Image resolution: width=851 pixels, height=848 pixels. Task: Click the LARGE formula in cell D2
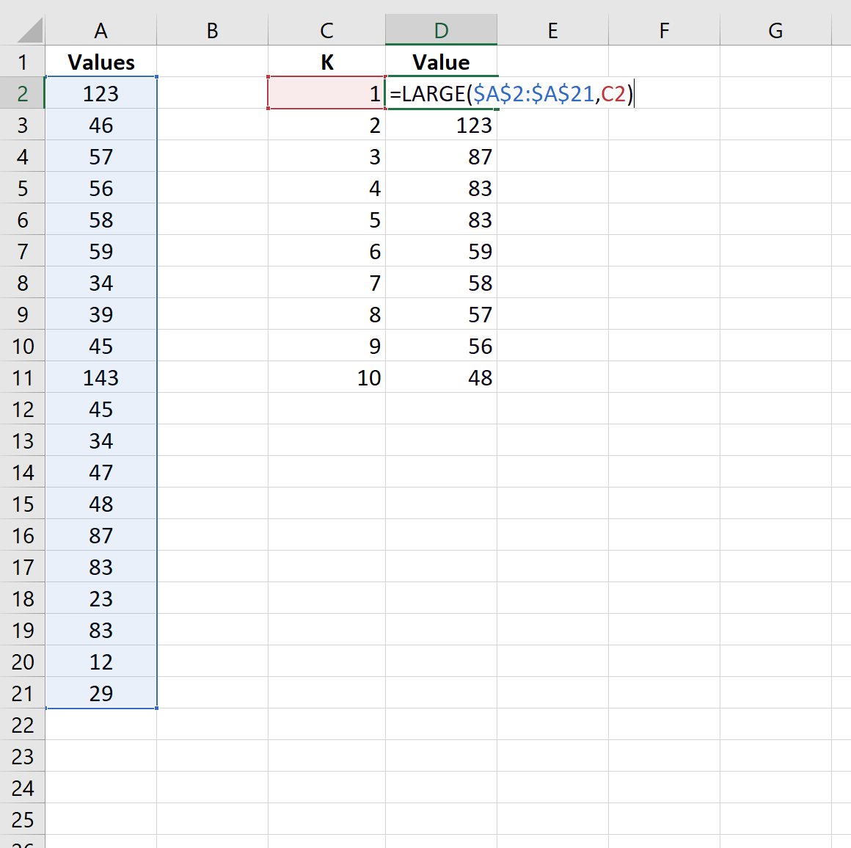(511, 93)
